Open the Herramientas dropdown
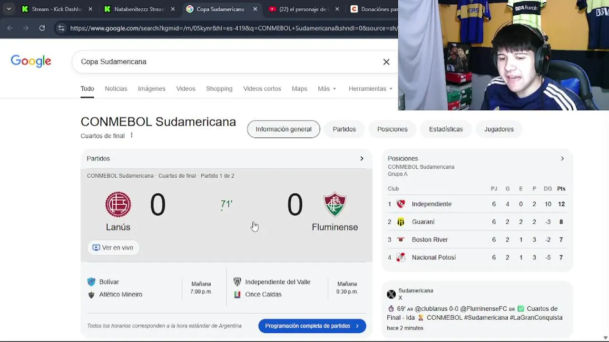 pos(371,89)
